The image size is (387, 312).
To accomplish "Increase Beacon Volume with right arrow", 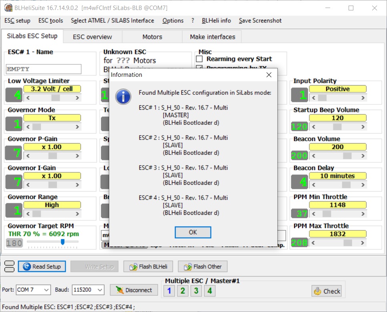I will (363, 156).
